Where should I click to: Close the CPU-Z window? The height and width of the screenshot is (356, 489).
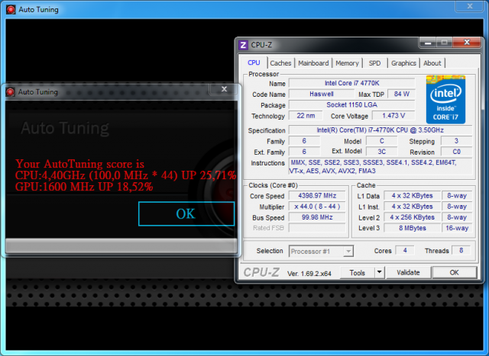click(467, 43)
